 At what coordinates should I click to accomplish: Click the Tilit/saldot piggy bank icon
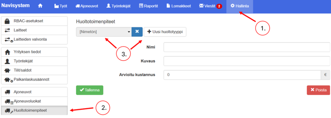7,70
